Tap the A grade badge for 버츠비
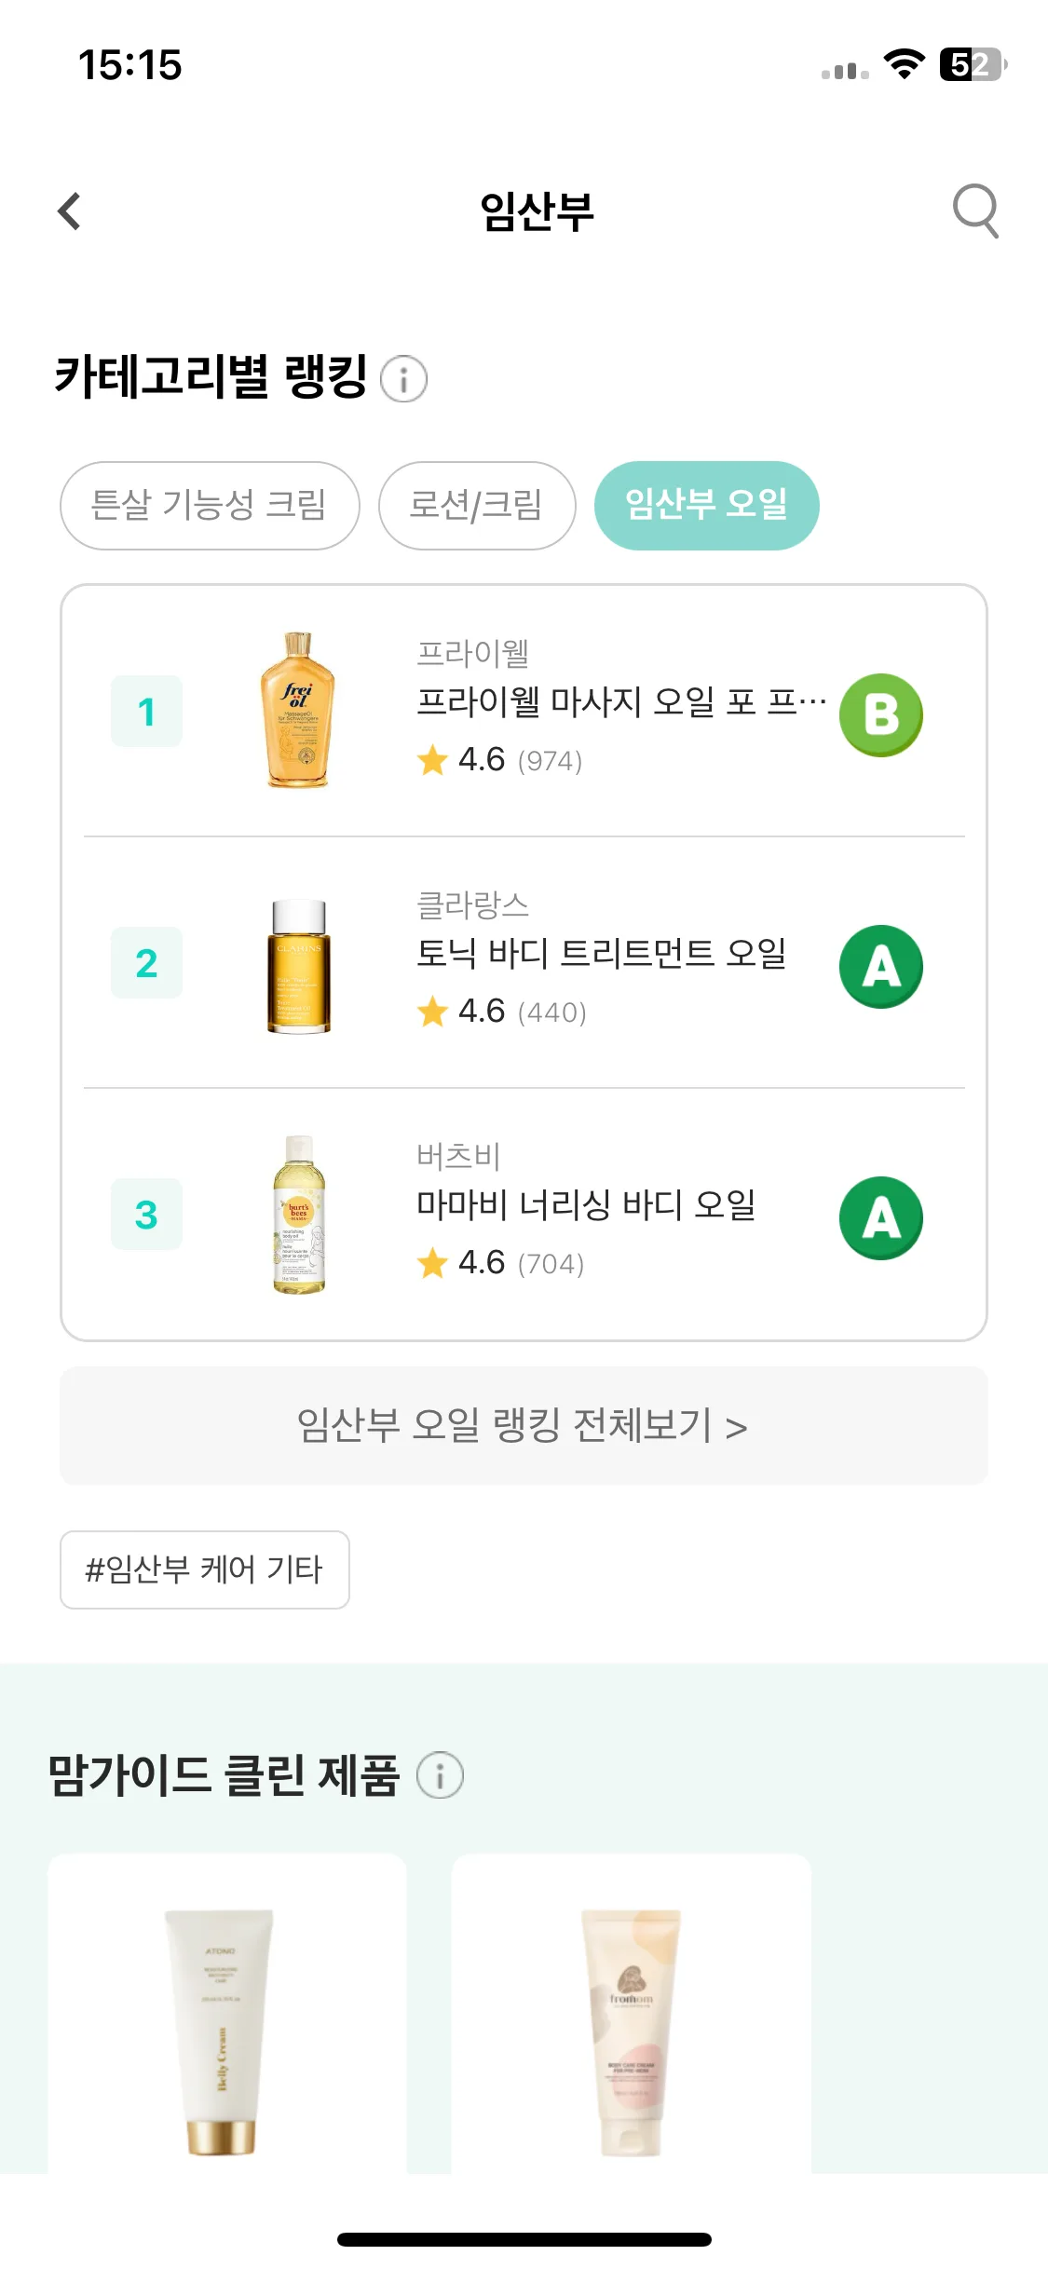The width and height of the screenshot is (1048, 2269). point(881,1217)
